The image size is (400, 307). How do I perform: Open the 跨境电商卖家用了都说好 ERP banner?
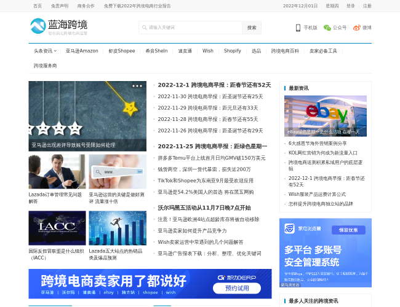150,284
